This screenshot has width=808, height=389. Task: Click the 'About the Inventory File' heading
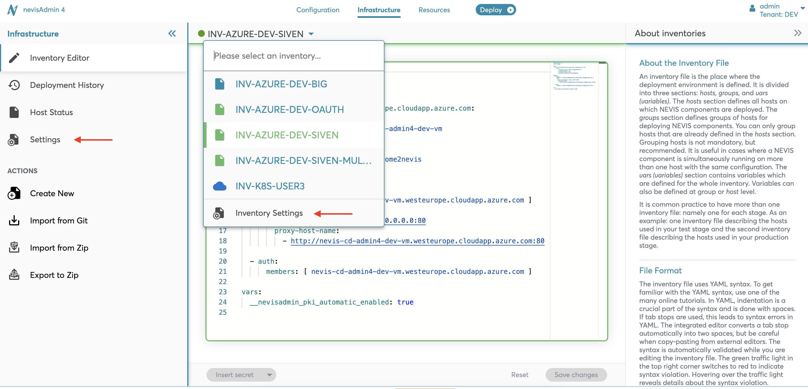[684, 63]
